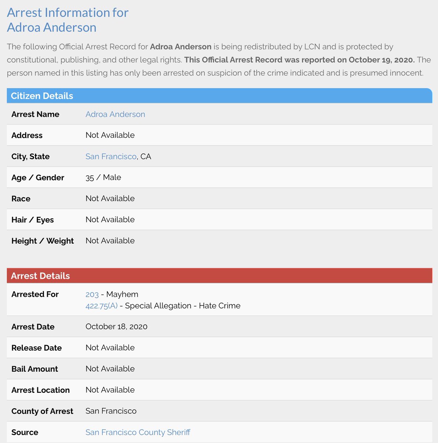Select the Citizen Details section header
The height and width of the screenshot is (443, 438).
click(x=220, y=96)
